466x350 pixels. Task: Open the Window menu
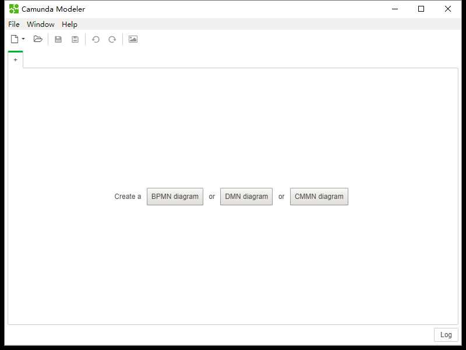(41, 24)
